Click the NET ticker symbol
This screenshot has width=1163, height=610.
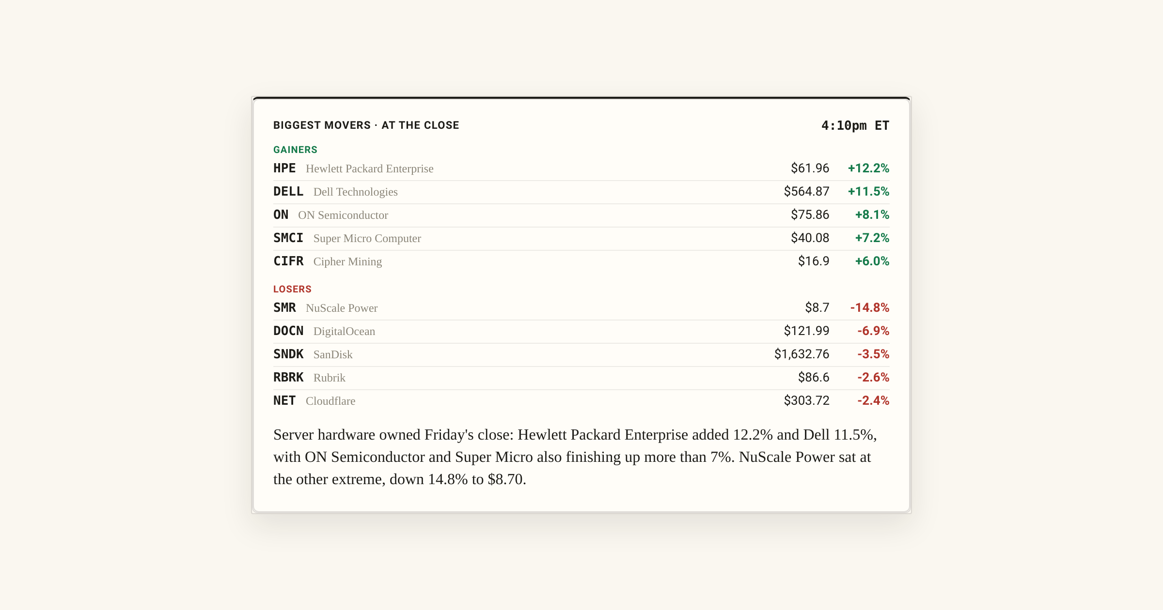tap(284, 401)
